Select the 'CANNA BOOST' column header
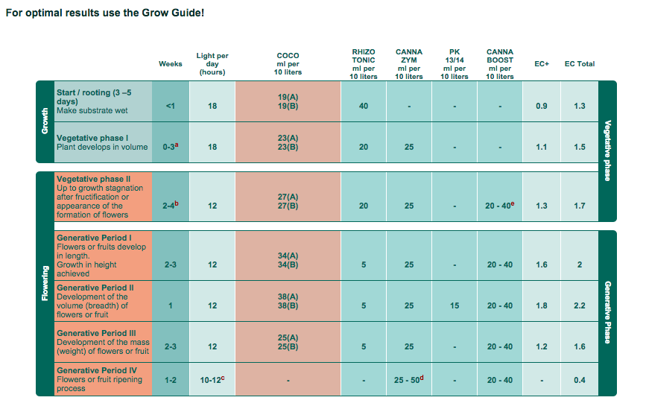 pyautogui.click(x=500, y=64)
